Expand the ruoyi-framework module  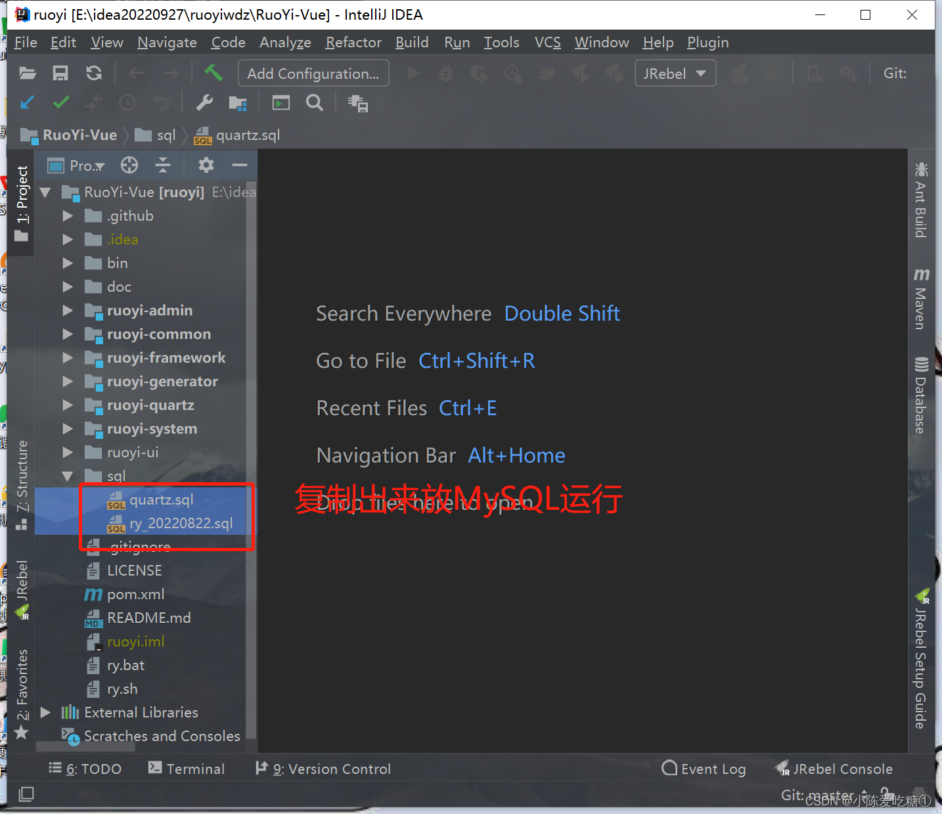coord(68,358)
